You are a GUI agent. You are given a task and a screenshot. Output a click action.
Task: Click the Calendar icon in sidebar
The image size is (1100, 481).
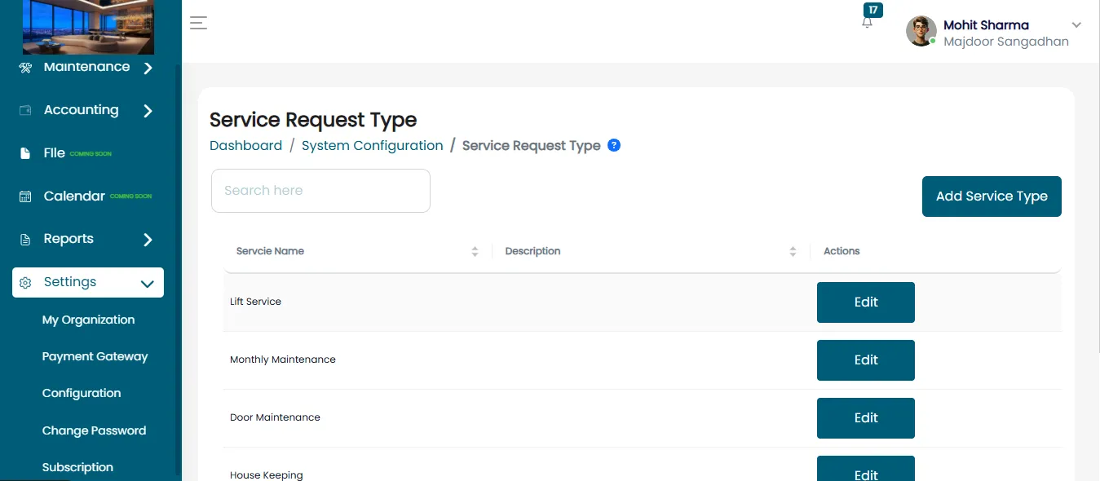[x=25, y=196]
